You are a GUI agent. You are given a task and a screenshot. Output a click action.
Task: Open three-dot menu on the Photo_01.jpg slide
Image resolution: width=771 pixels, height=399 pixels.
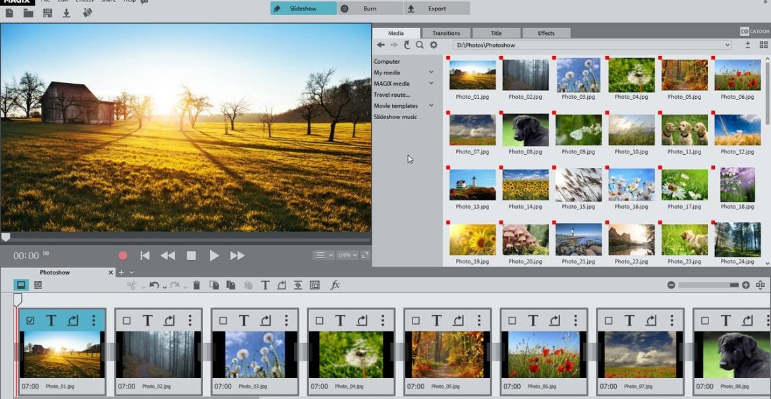[x=94, y=321]
